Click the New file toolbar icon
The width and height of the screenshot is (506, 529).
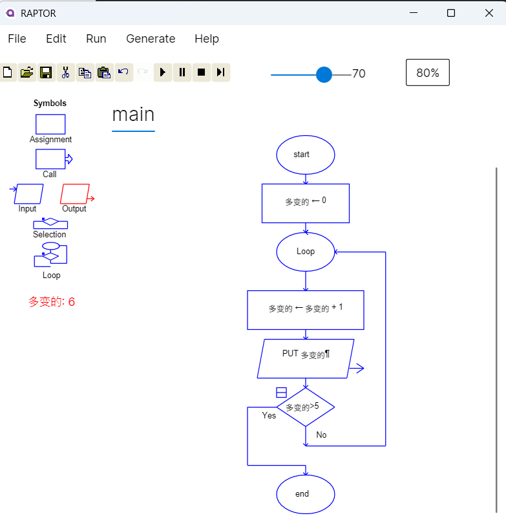coord(7,72)
